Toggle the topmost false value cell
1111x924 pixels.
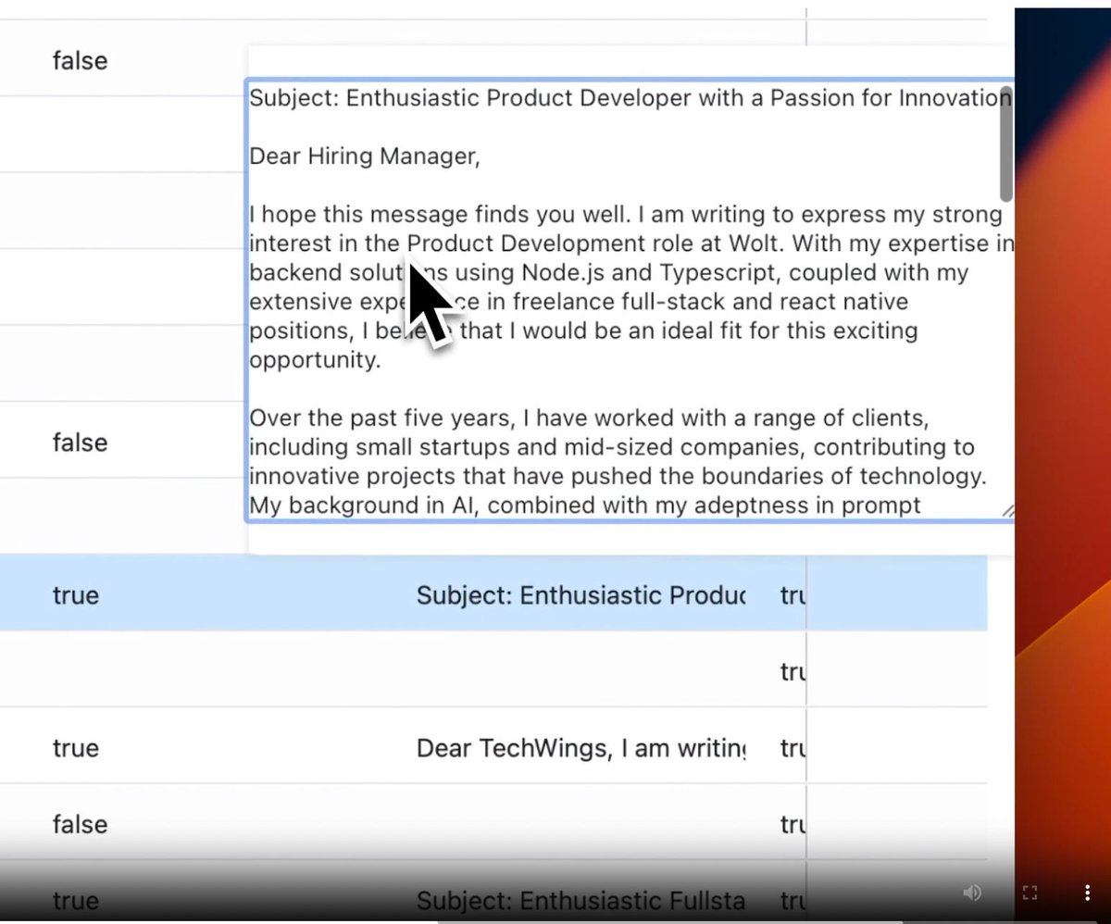[x=79, y=60]
